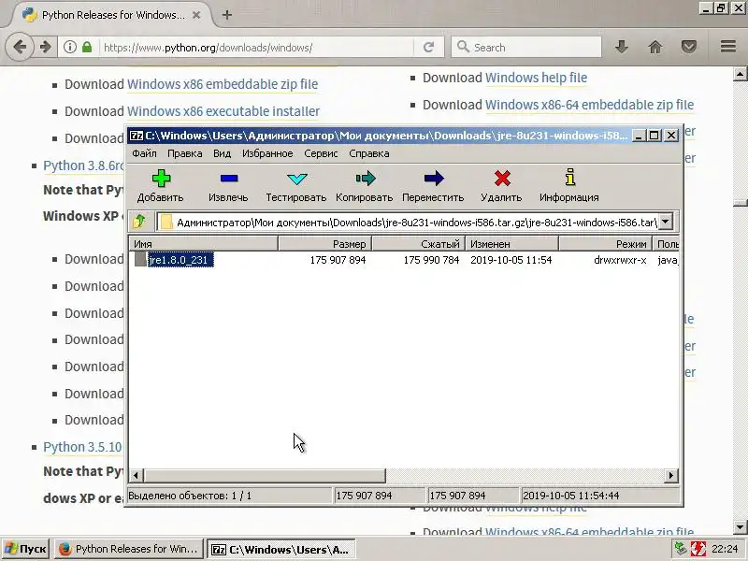Switch to Firefox taskbar button
Viewport: 748px width, 561px height.
click(x=129, y=549)
